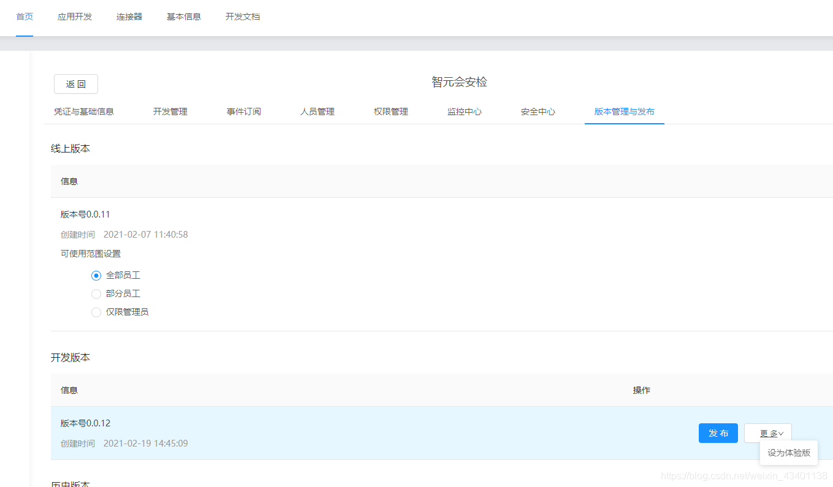The image size is (833, 487).
Task: Click the 操作 column header
Action: point(642,390)
